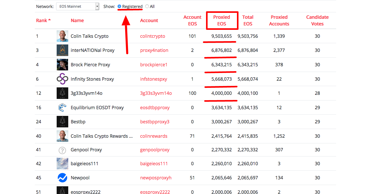Click candidate votes value 28
This screenshot has height=194, width=367.
[x=317, y=93]
